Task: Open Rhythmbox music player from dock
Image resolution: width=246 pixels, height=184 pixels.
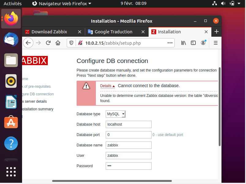Action: (x=11, y=81)
